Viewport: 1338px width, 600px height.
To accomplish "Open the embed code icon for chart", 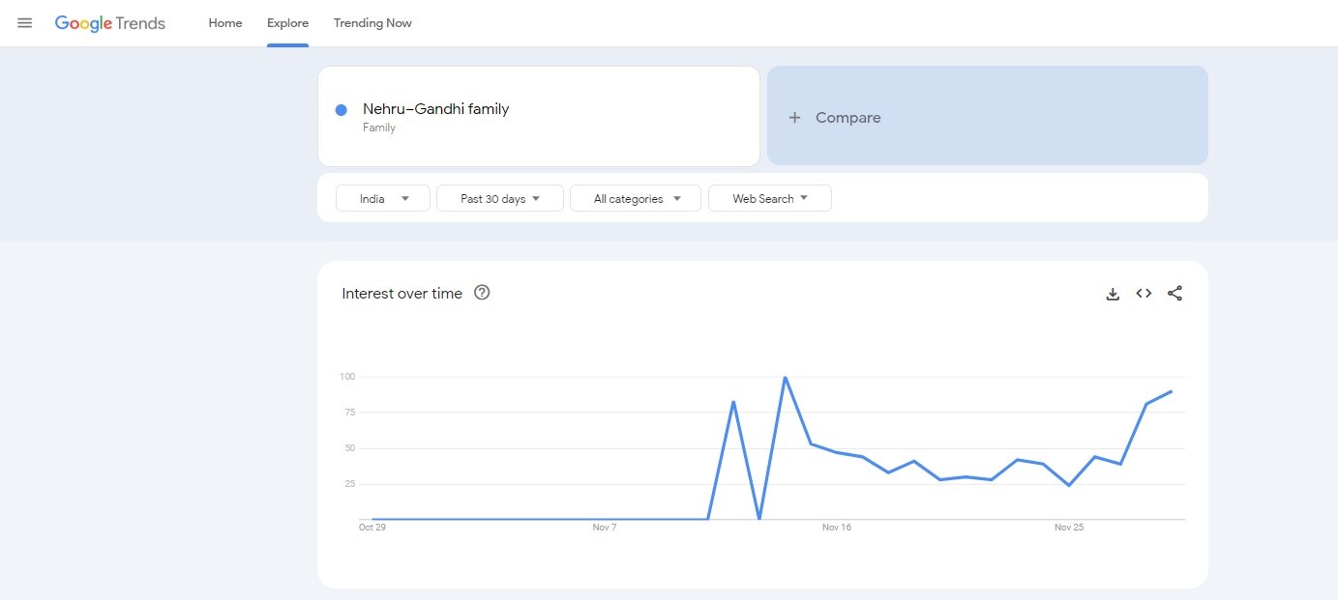I will [1144, 294].
